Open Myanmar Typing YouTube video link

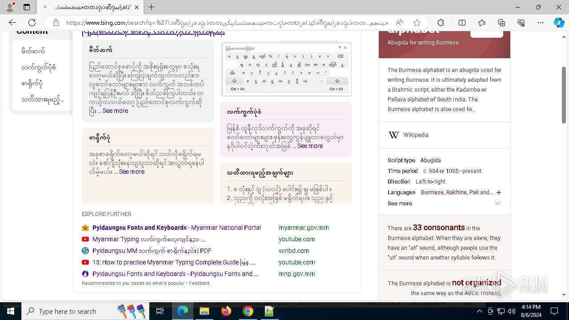click(x=149, y=239)
